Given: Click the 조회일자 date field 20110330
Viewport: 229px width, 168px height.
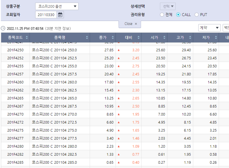Looking at the screenshot, I should tap(46, 15).
